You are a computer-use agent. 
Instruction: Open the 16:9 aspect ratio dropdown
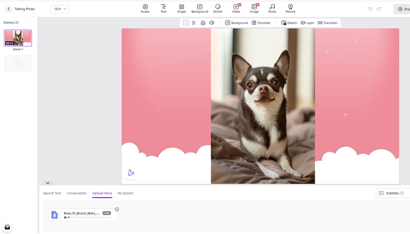click(59, 9)
